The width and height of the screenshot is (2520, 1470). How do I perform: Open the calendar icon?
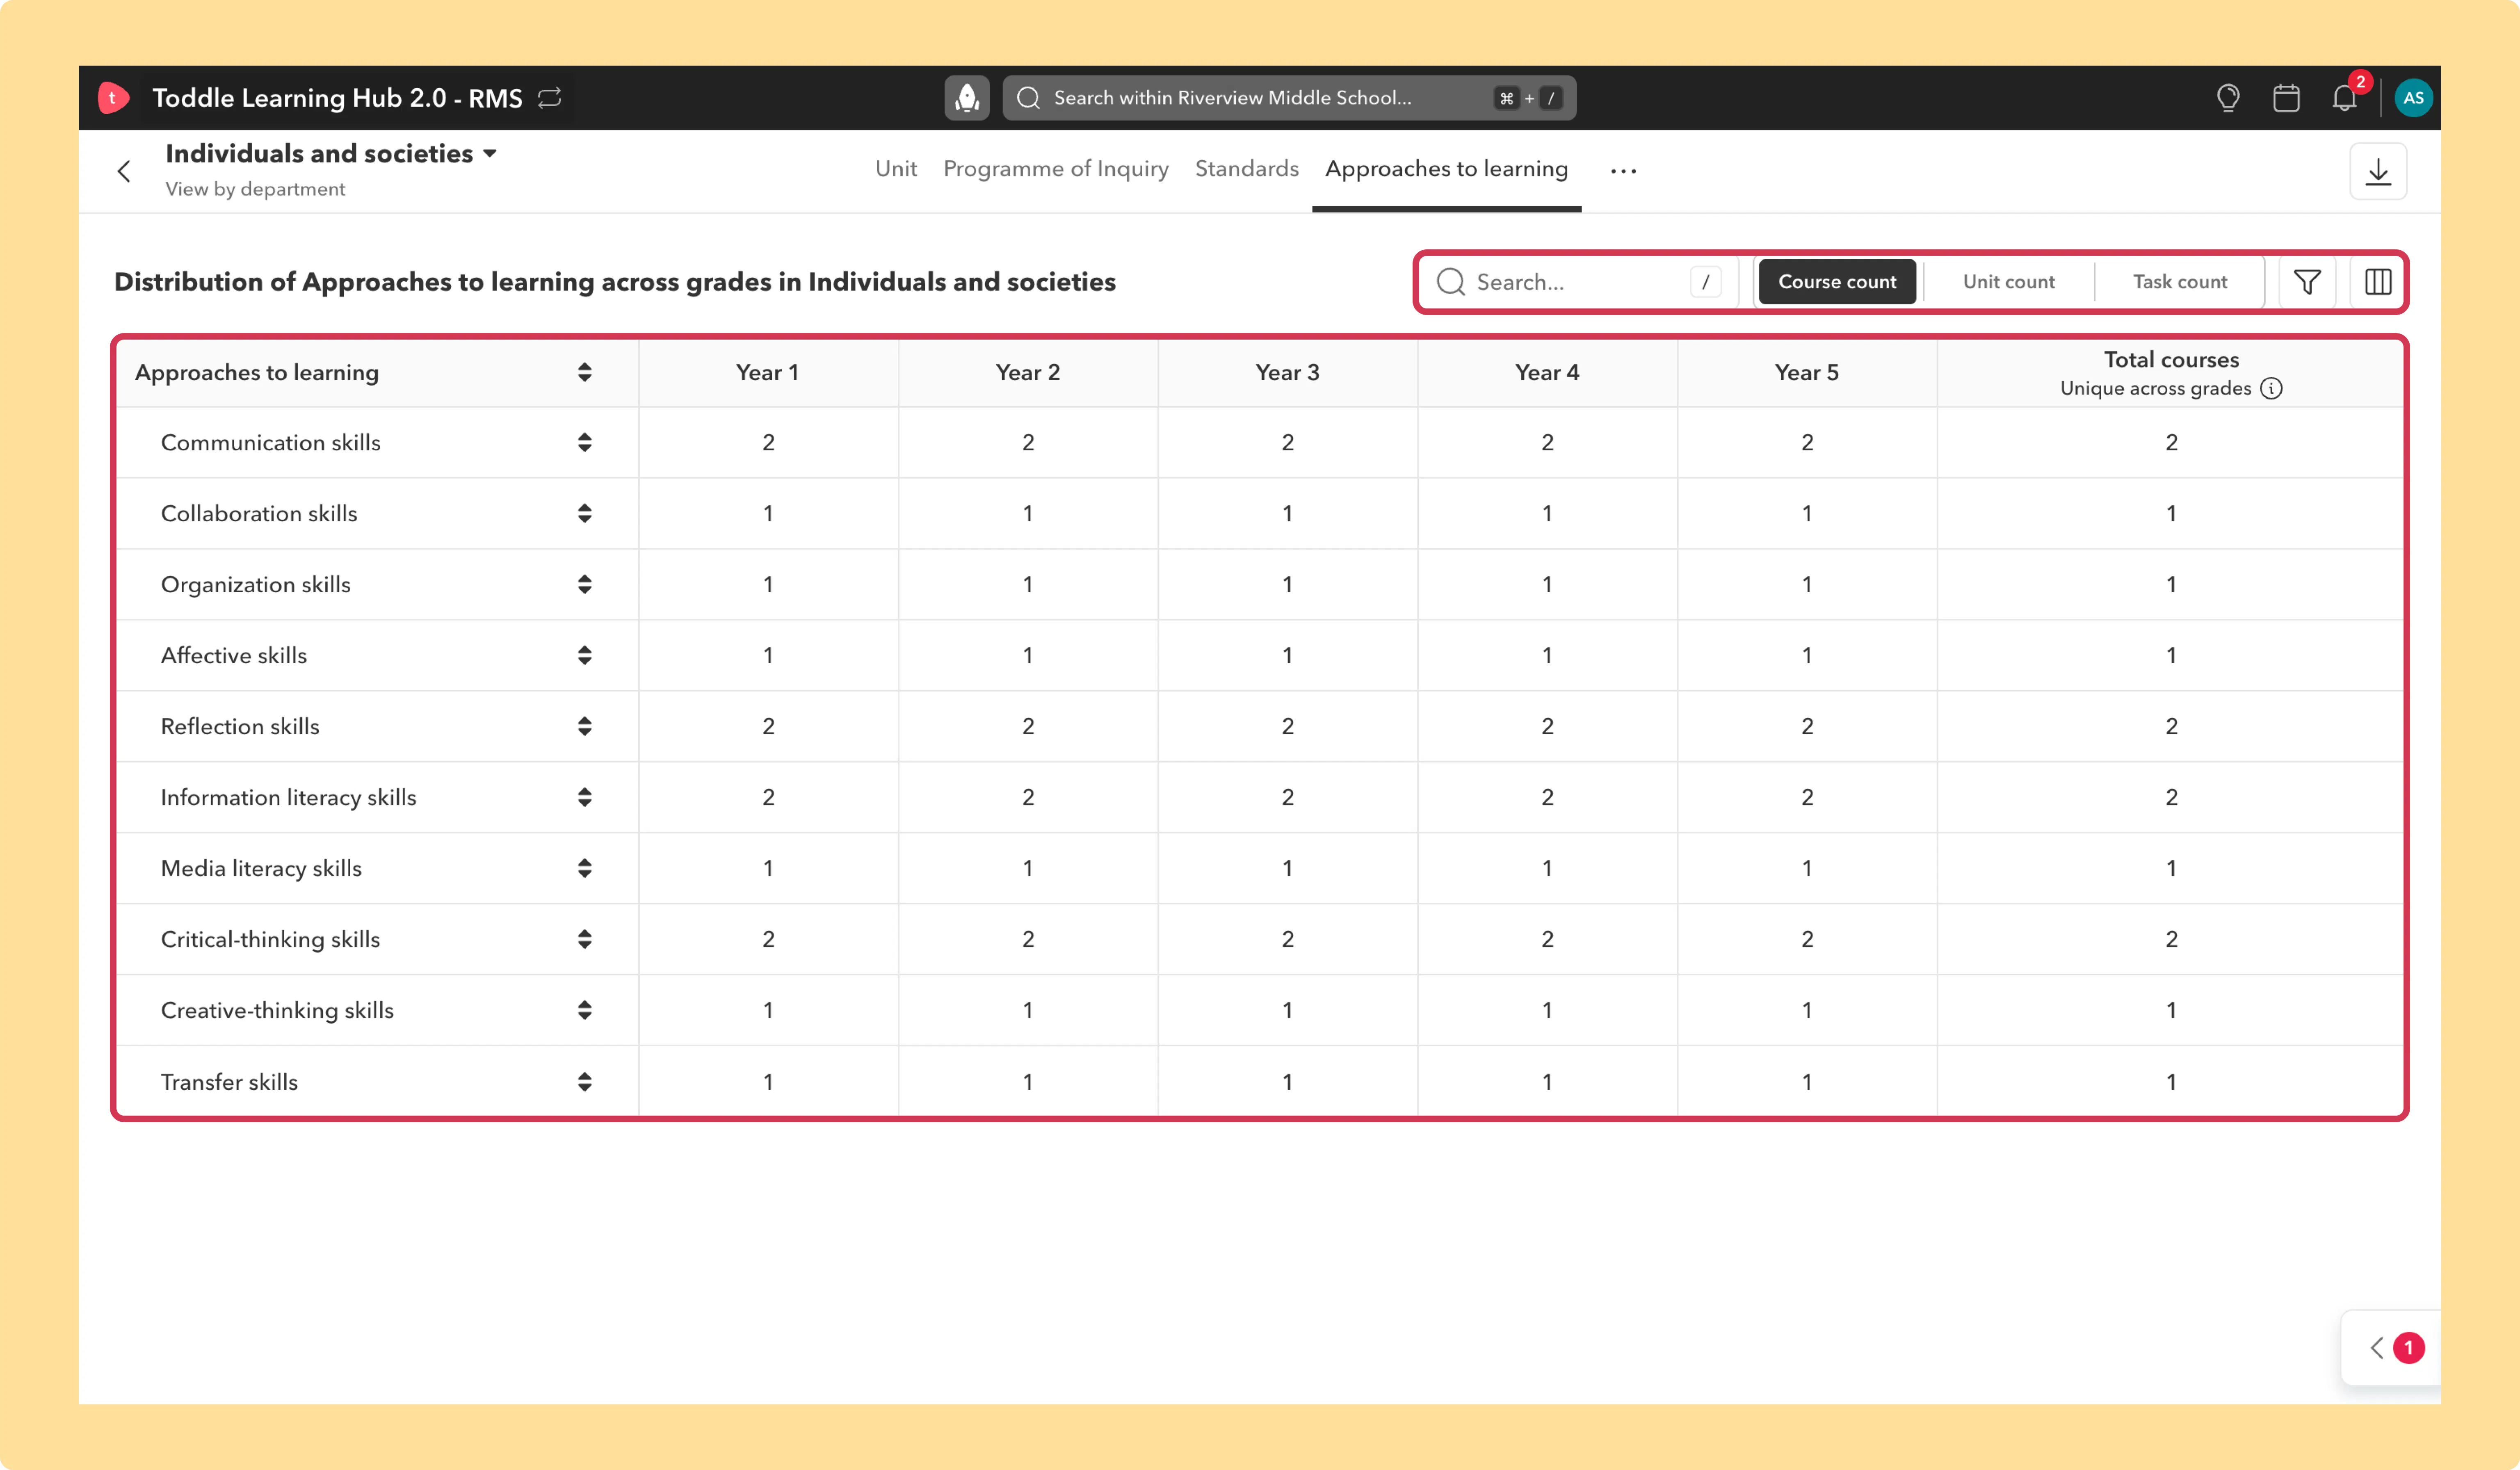point(2286,98)
